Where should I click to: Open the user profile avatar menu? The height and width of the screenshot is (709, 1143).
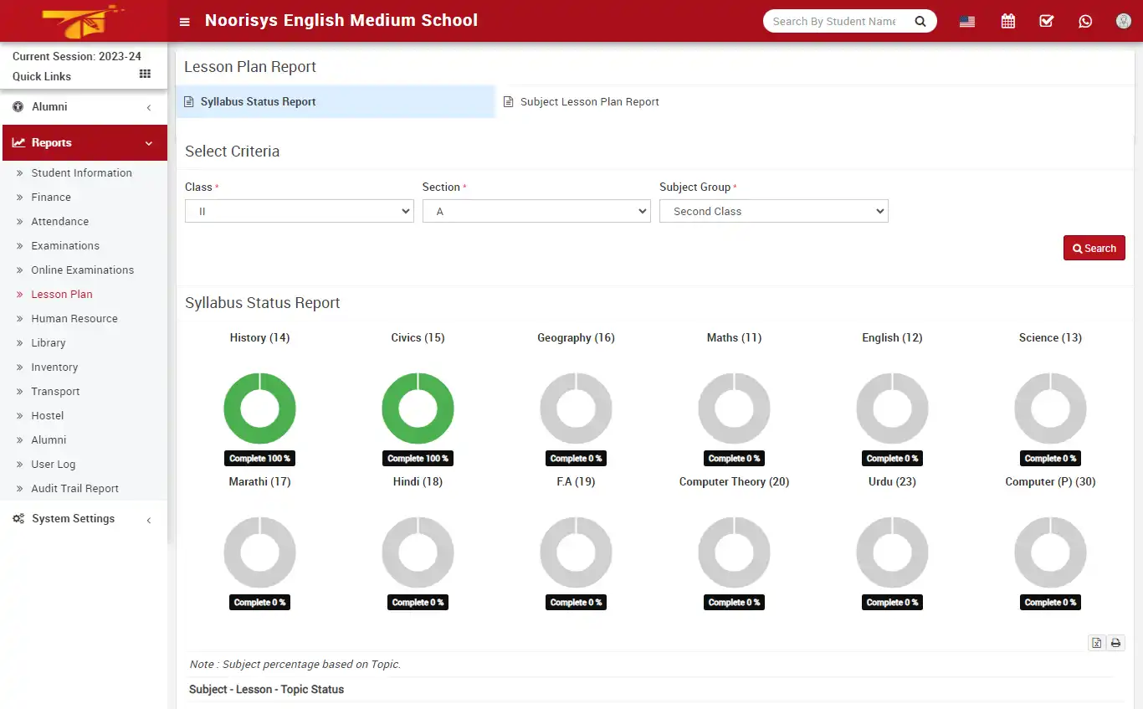coord(1123,20)
